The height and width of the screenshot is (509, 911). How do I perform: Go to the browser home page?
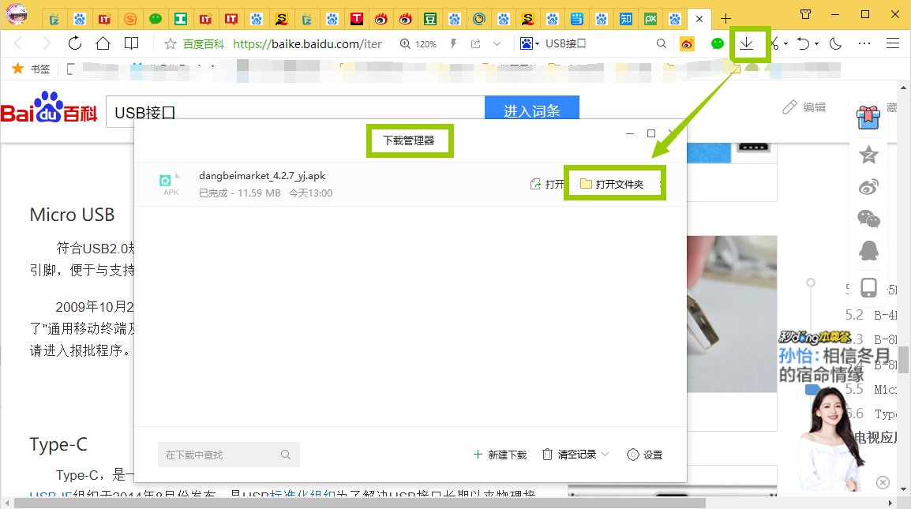coord(103,43)
